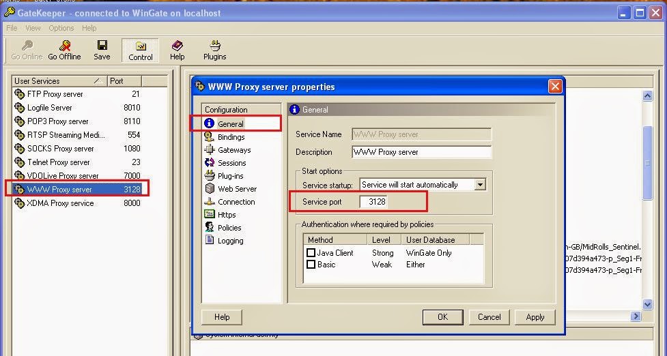Click the scrollbar down arrow in background pane

647,304
